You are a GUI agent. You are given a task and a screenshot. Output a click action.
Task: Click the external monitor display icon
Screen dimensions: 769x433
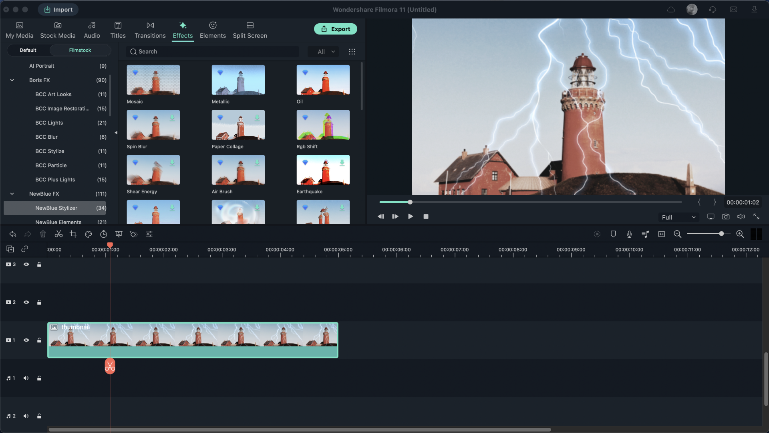711,216
